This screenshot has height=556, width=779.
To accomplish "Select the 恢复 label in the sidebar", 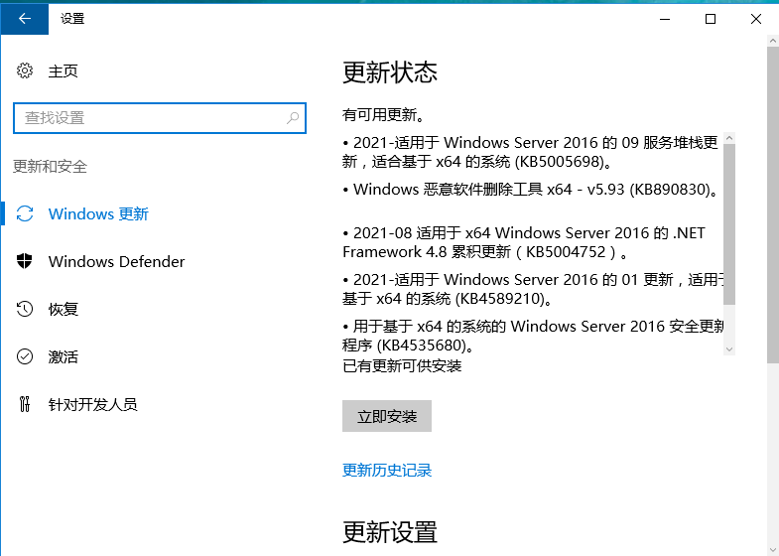I will pyautogui.click(x=64, y=310).
